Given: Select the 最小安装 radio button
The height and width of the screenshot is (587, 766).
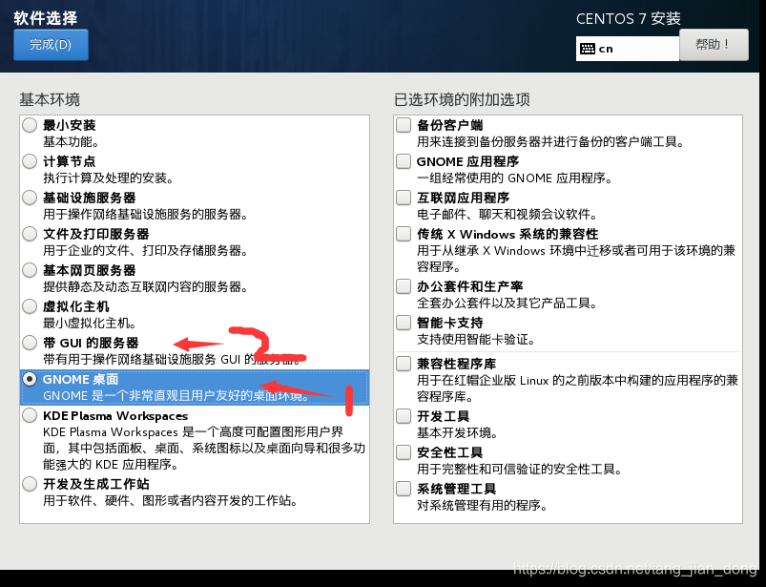Looking at the screenshot, I should [x=30, y=125].
